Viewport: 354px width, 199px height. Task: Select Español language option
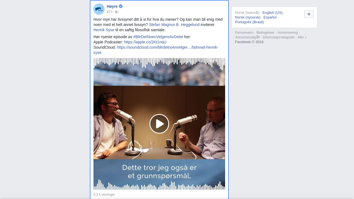click(x=270, y=17)
